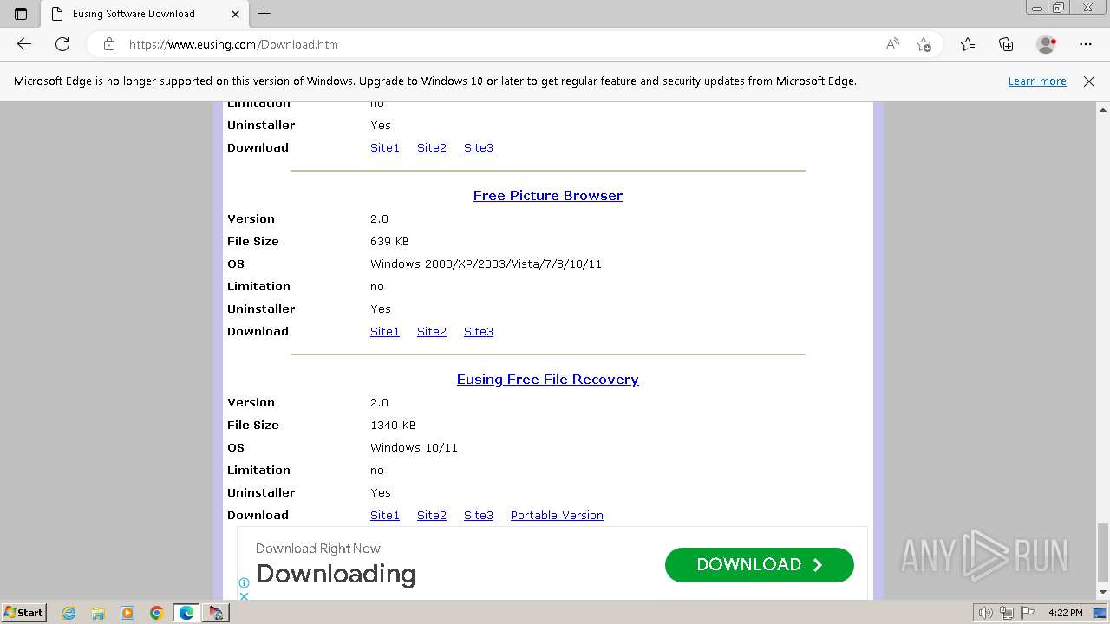Open Internet Explorer from the taskbar

click(x=69, y=613)
